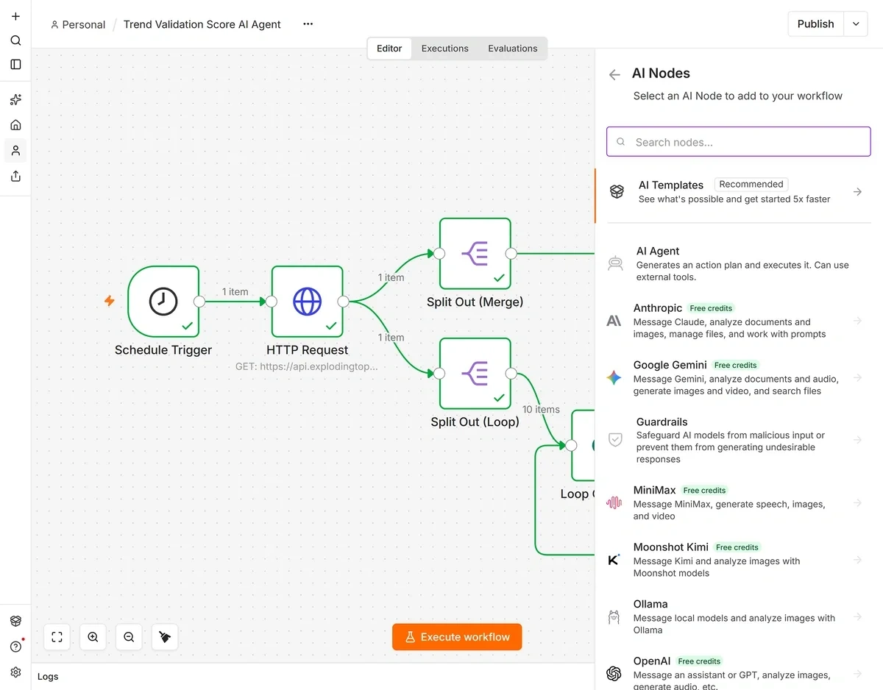This screenshot has width=883, height=690.
Task: Click the tidy up workflow broom icon
Action: click(165, 637)
